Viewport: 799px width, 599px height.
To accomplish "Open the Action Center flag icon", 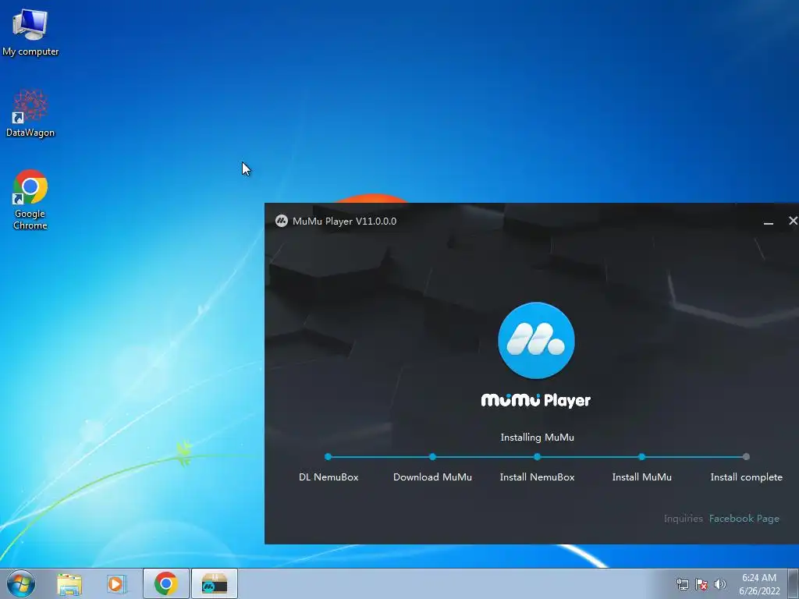I will [x=701, y=584].
